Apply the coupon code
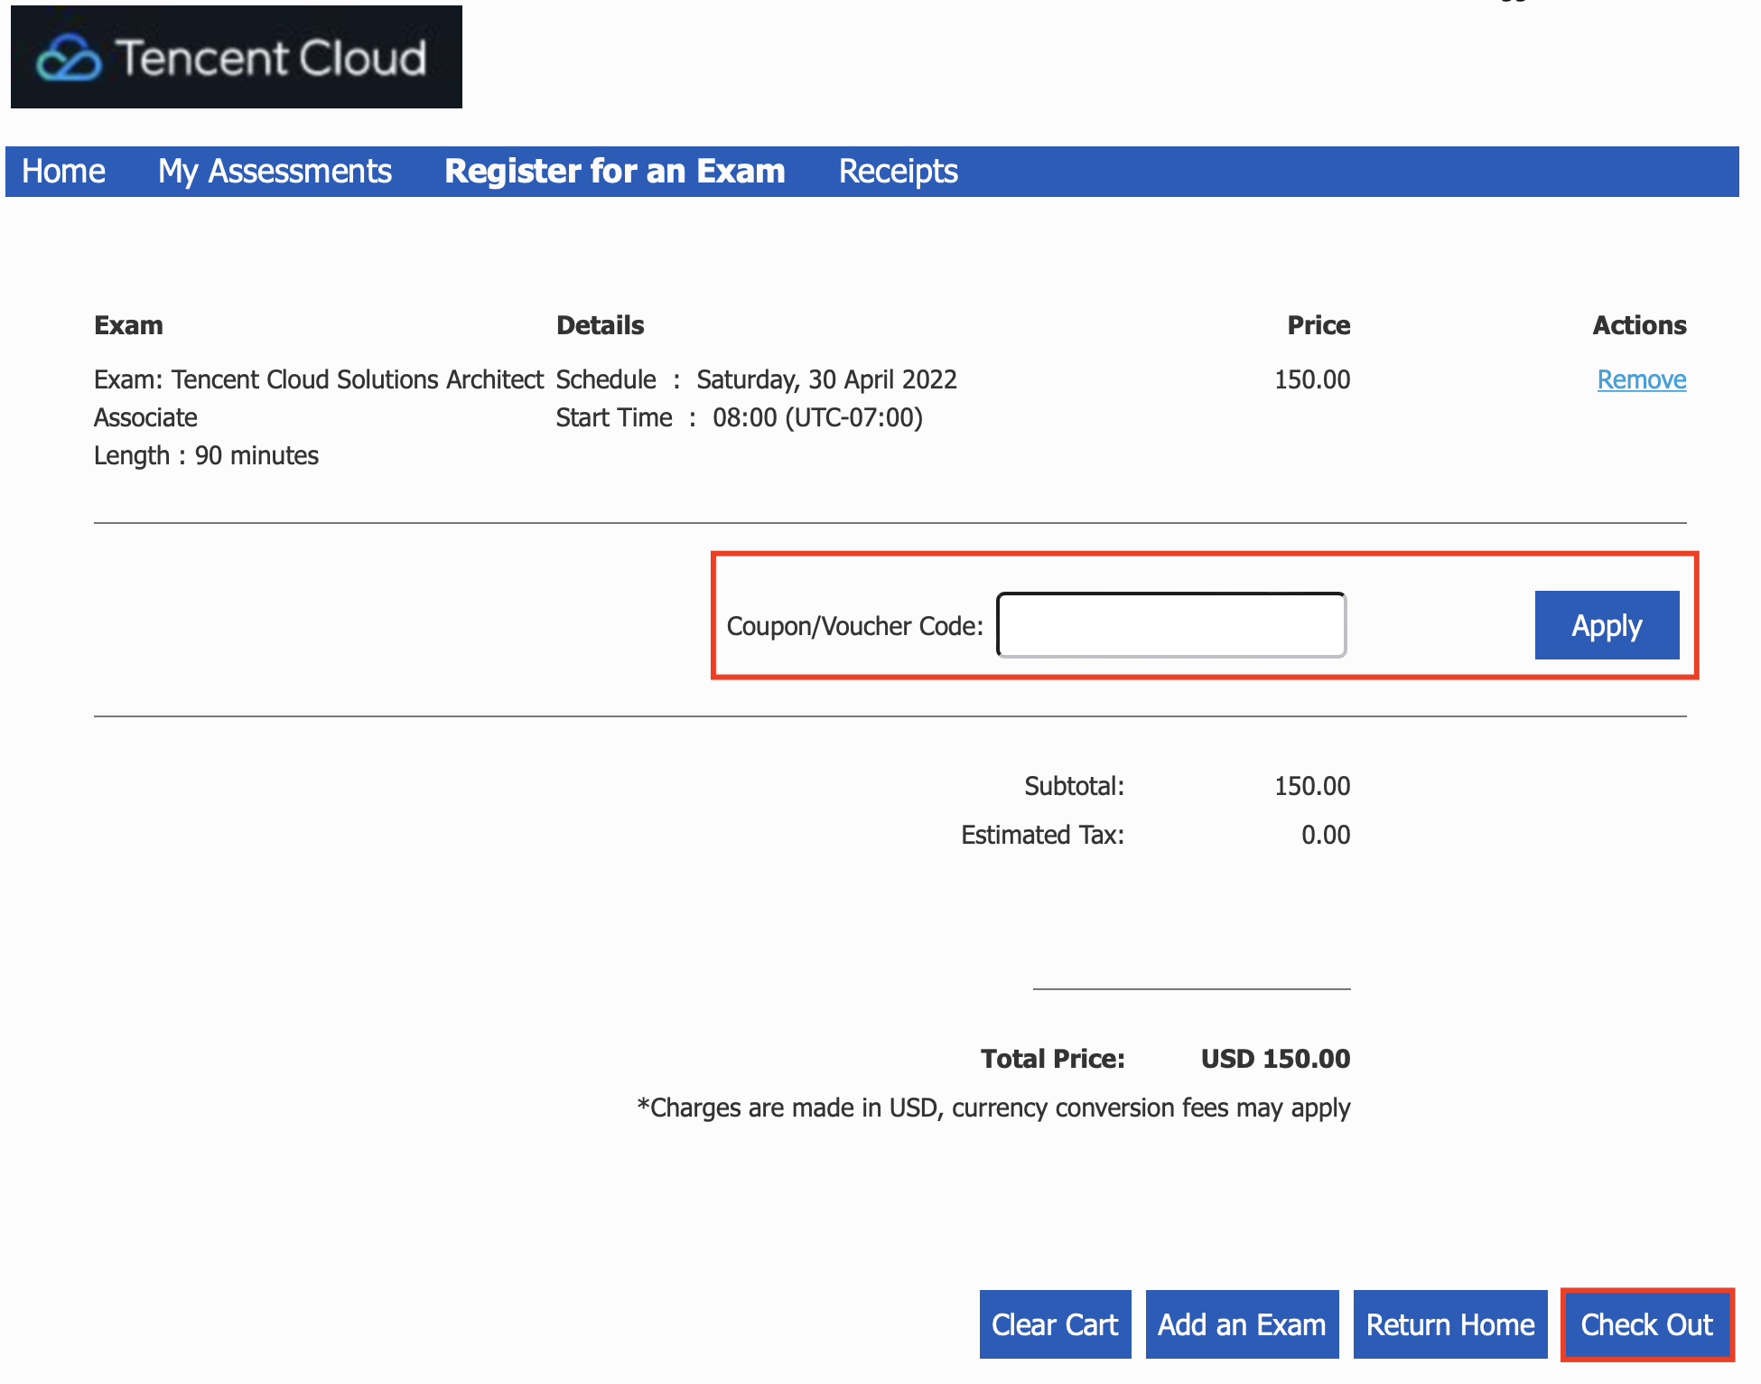This screenshot has height=1384, width=1761. 1606,625
